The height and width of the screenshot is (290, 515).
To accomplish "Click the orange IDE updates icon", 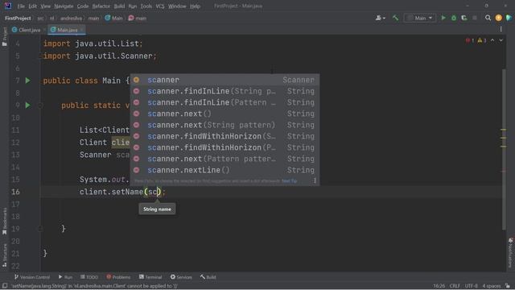I will point(499,18).
